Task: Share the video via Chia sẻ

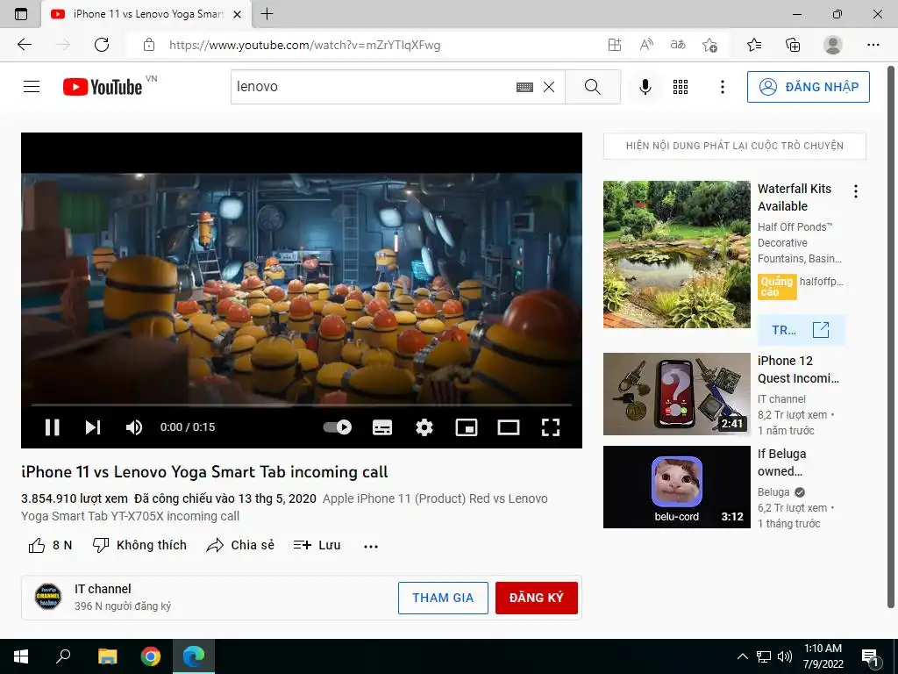Action: 240,545
